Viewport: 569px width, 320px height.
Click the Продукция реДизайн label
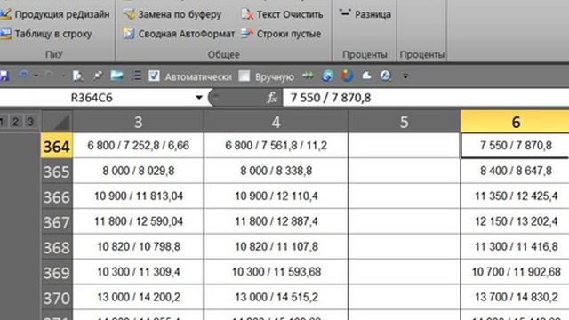62,14
